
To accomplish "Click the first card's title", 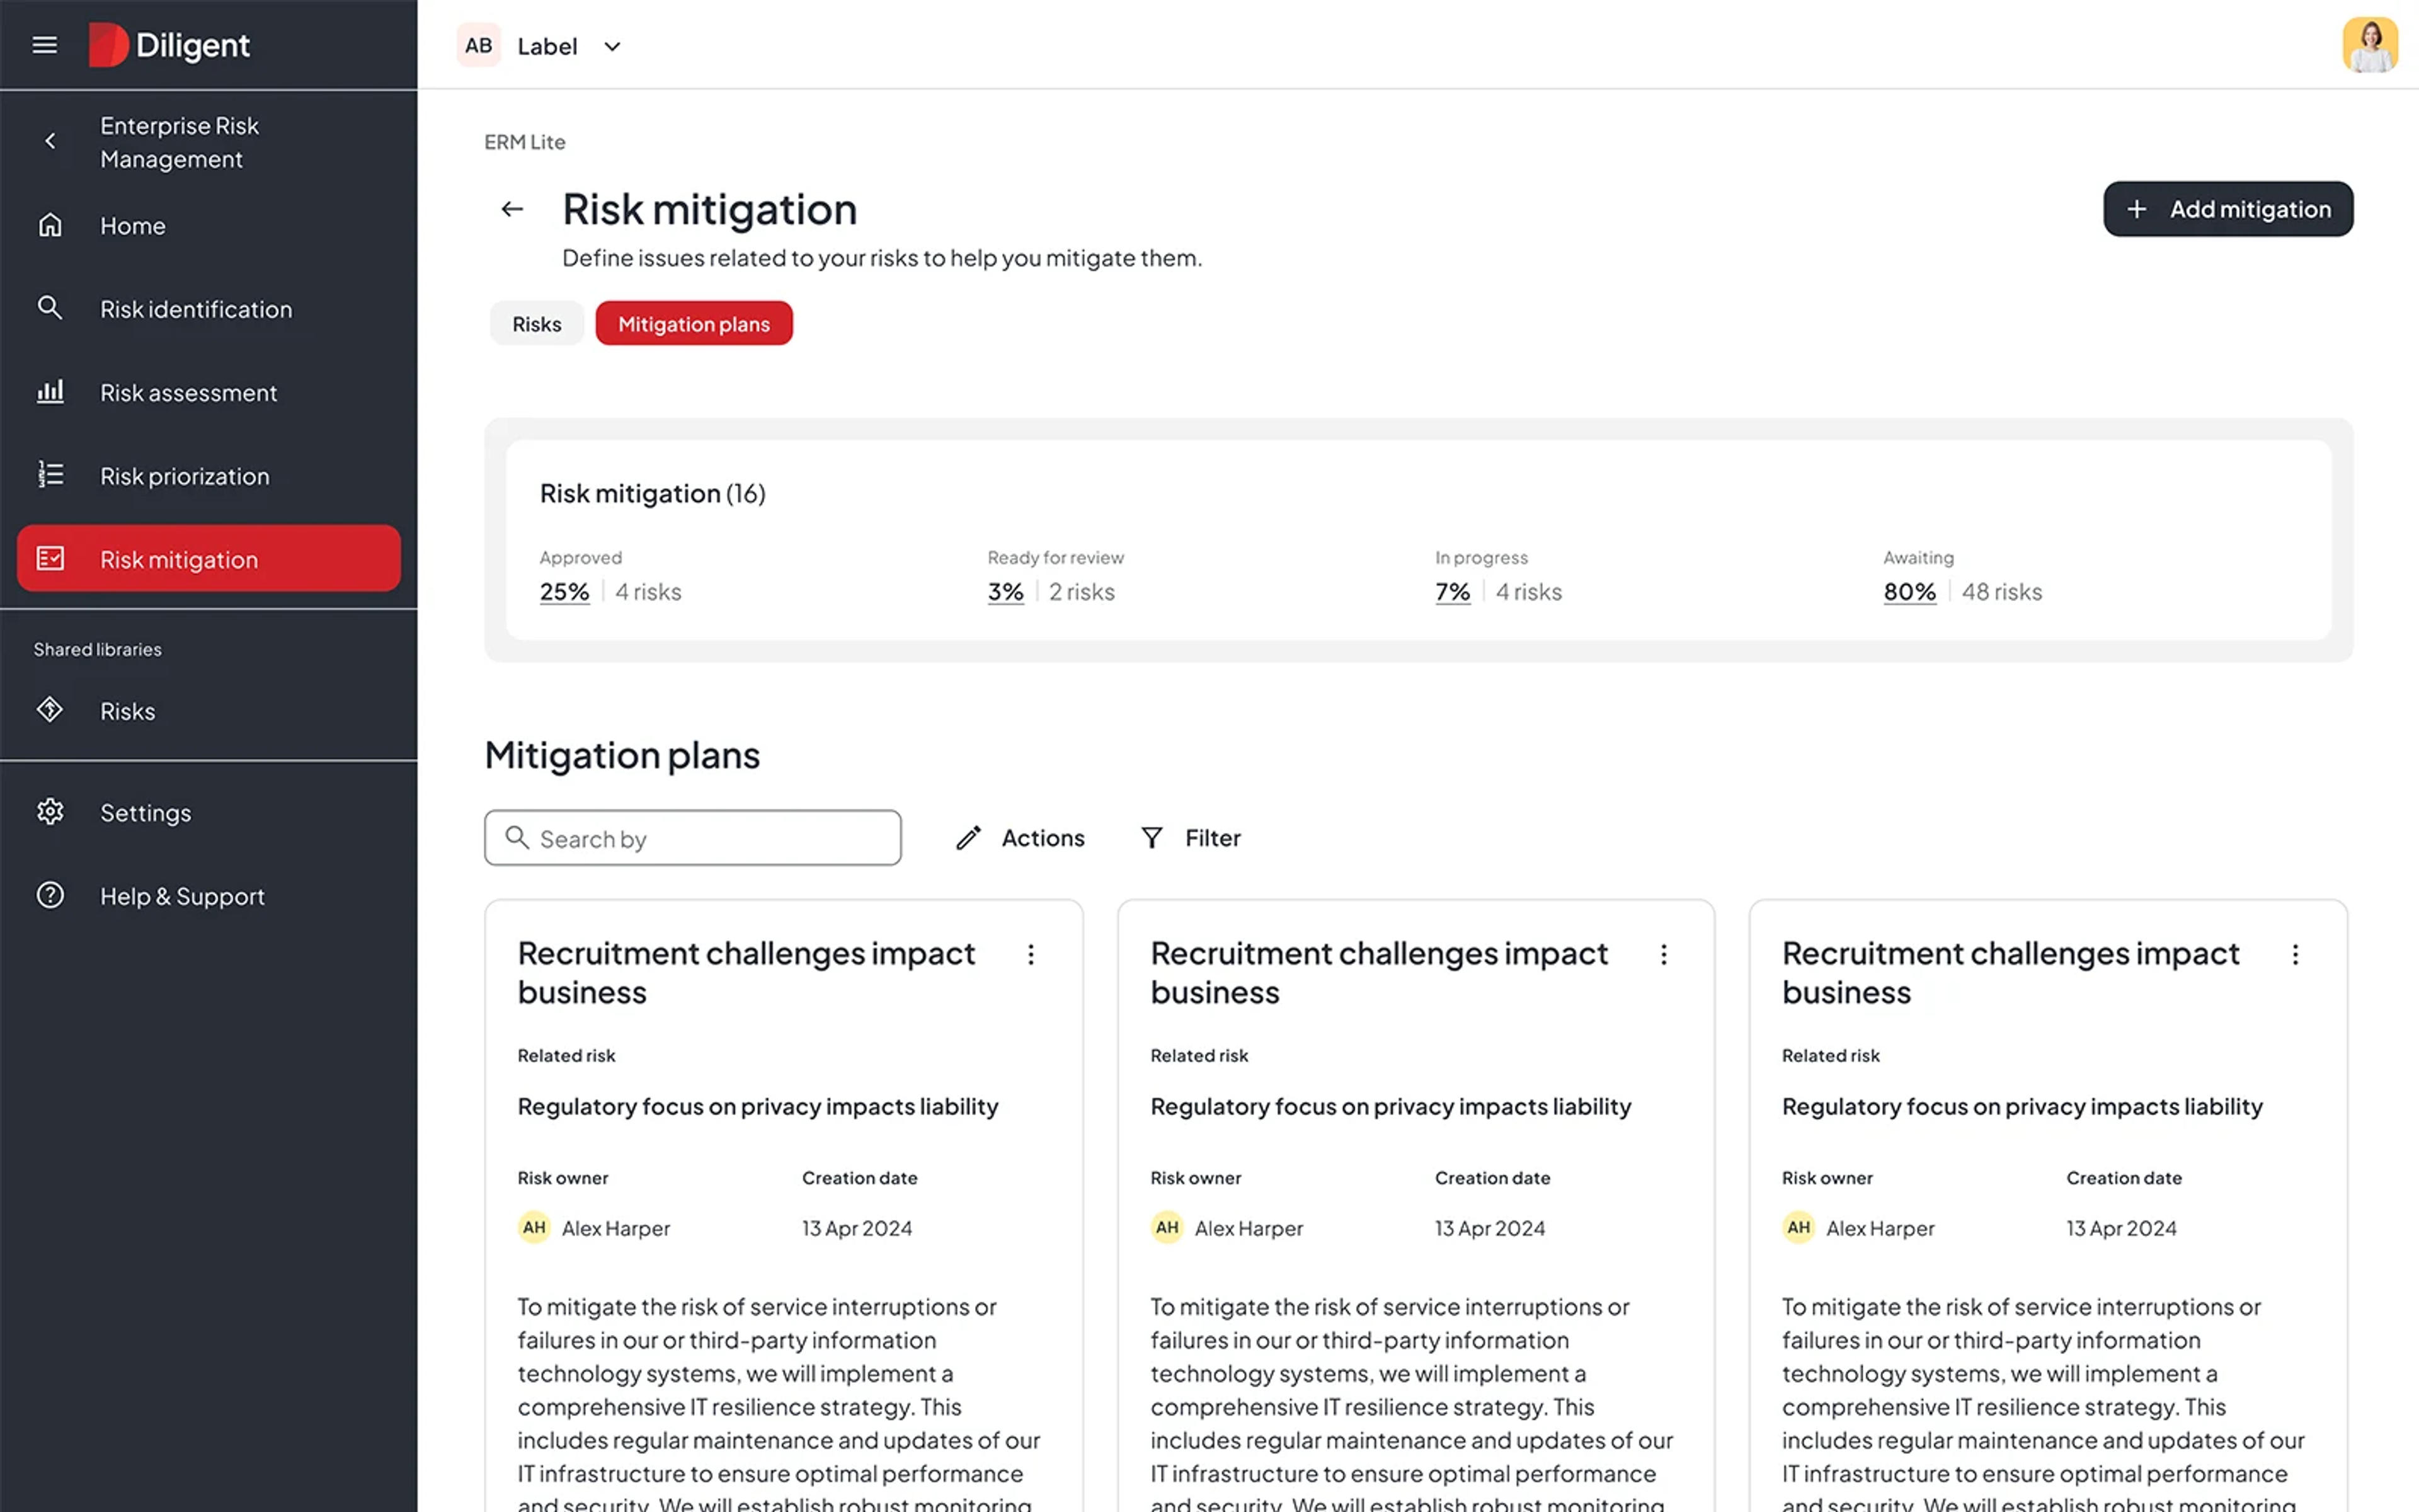I will point(746,973).
